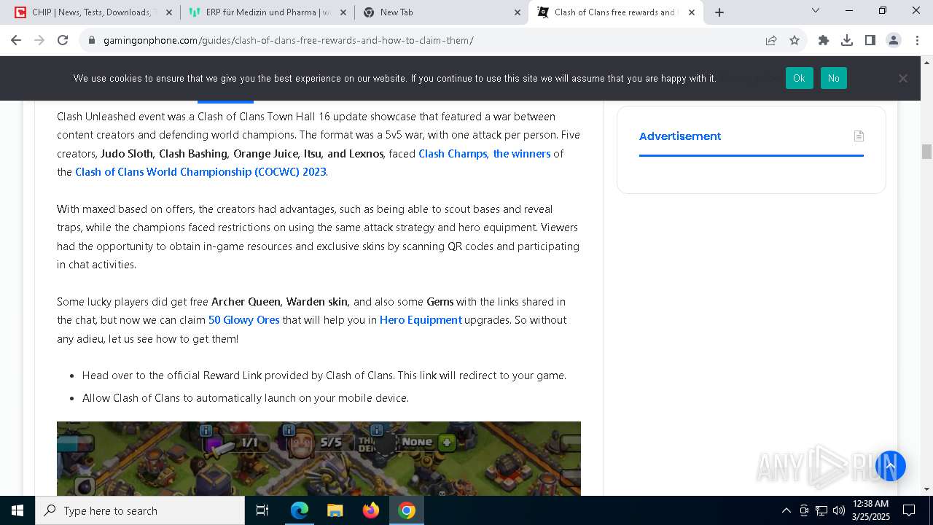Screen dimensions: 933x525
Task: Reload the current page
Action: [x=63, y=40]
